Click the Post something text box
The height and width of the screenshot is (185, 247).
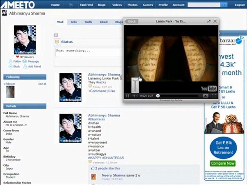tap(89, 52)
